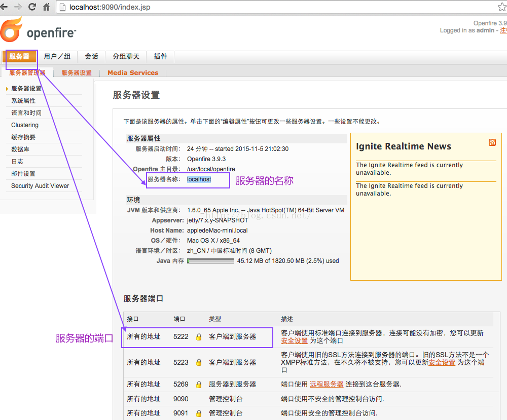Click the /usr/local/openfire home directory value
The height and width of the screenshot is (420, 507).
pos(211,169)
